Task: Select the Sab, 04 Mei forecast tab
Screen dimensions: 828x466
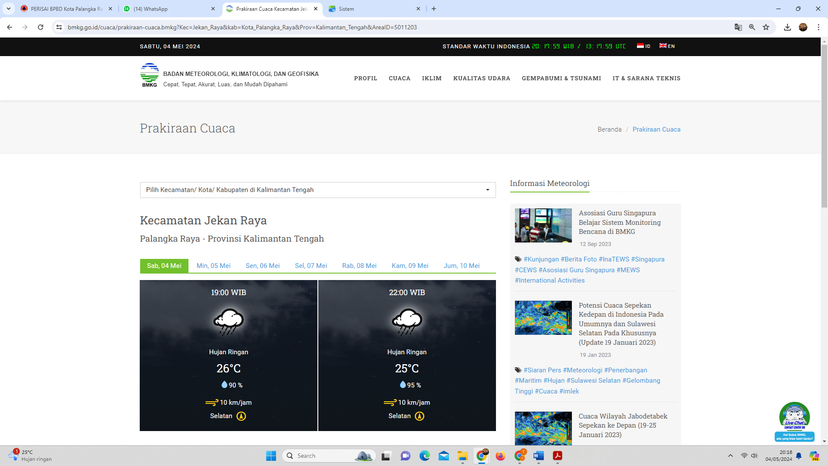Action: pyautogui.click(x=164, y=266)
